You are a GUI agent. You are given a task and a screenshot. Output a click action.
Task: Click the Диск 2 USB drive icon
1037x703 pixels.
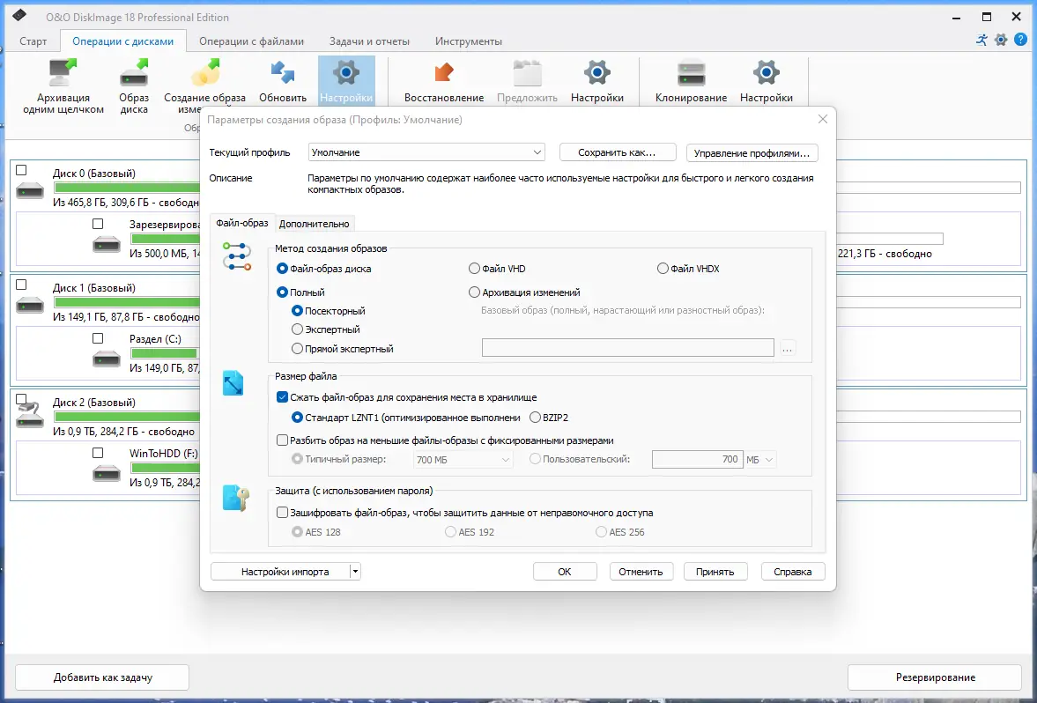30,416
